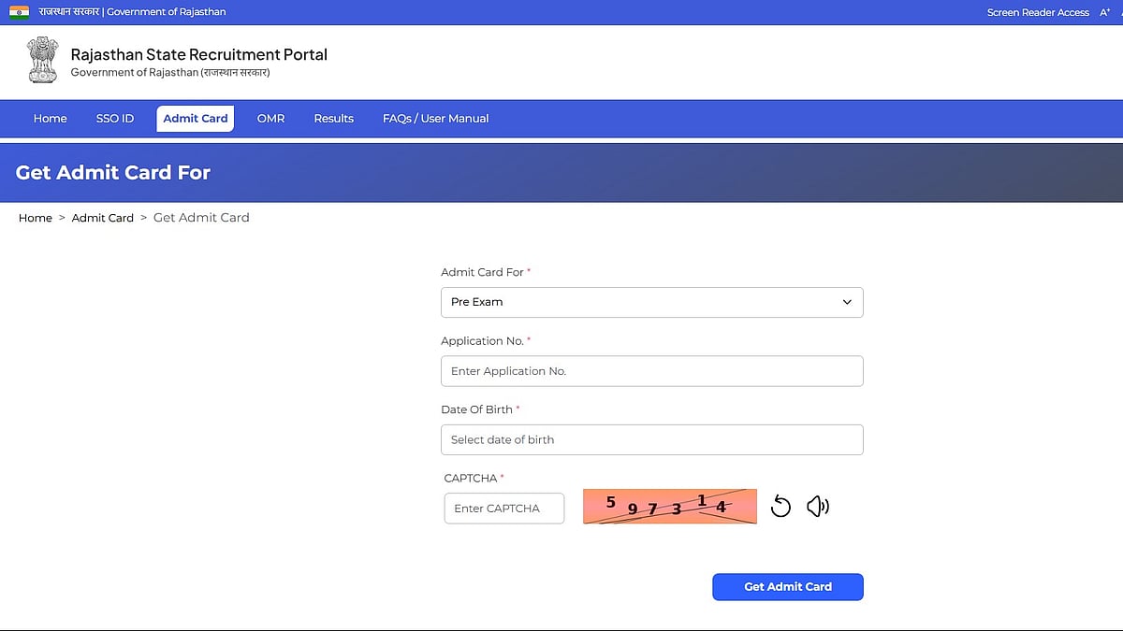Click the 'Get Admit Card For' heading
Viewport: 1123px width, 631px height.
tap(113, 172)
